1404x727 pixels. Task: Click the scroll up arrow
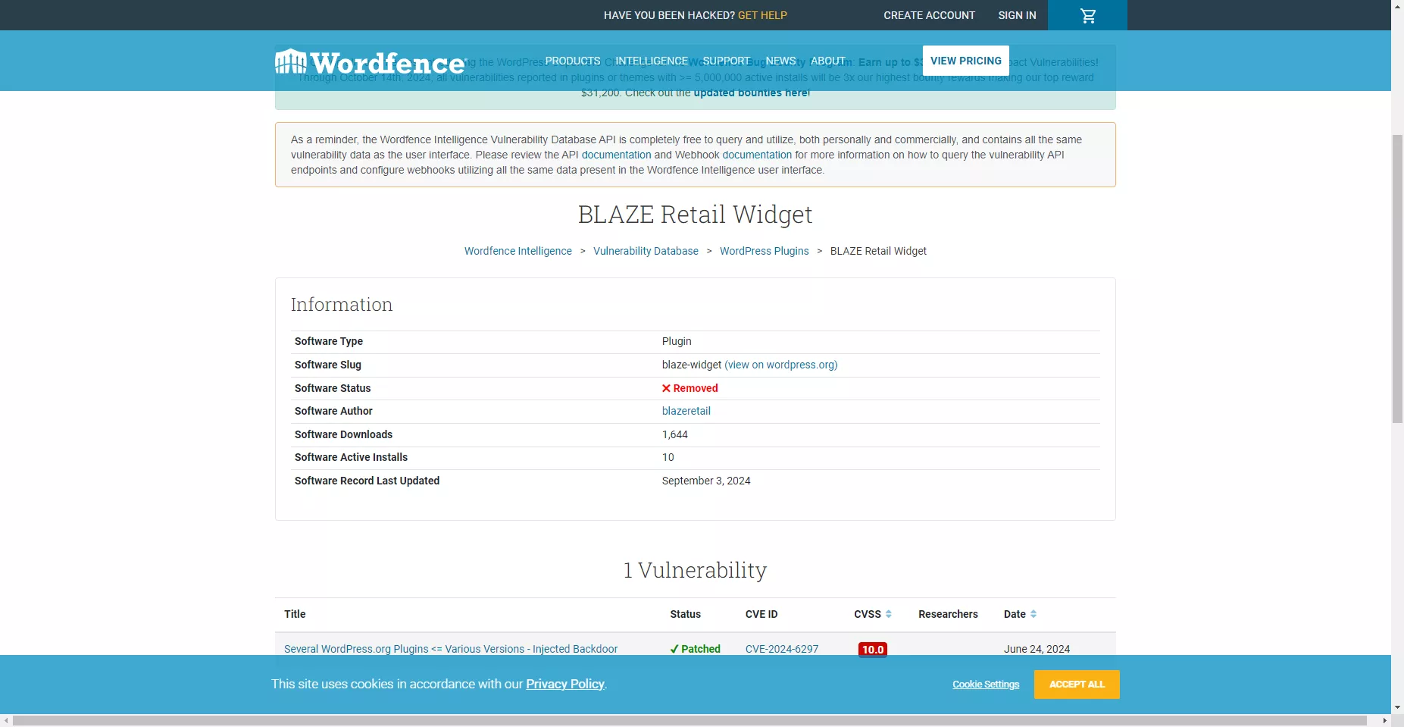(x=1397, y=5)
